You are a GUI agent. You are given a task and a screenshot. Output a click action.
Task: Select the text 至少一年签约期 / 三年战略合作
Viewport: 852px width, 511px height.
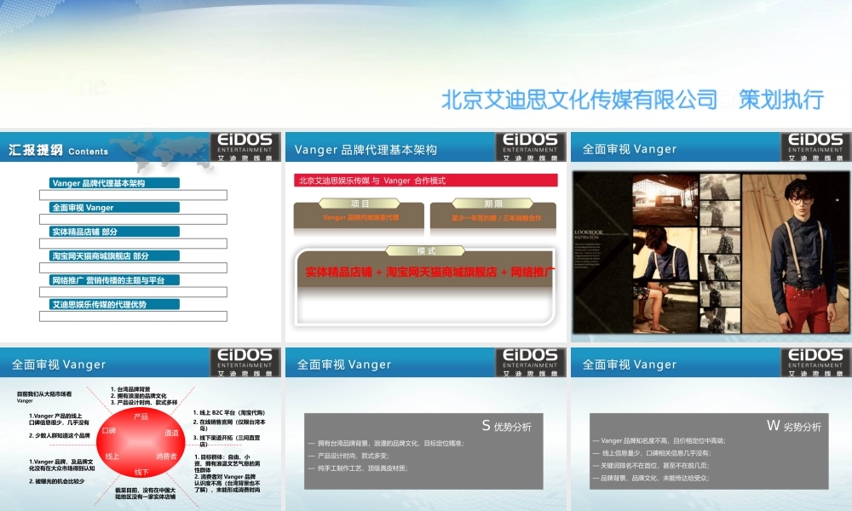point(496,218)
